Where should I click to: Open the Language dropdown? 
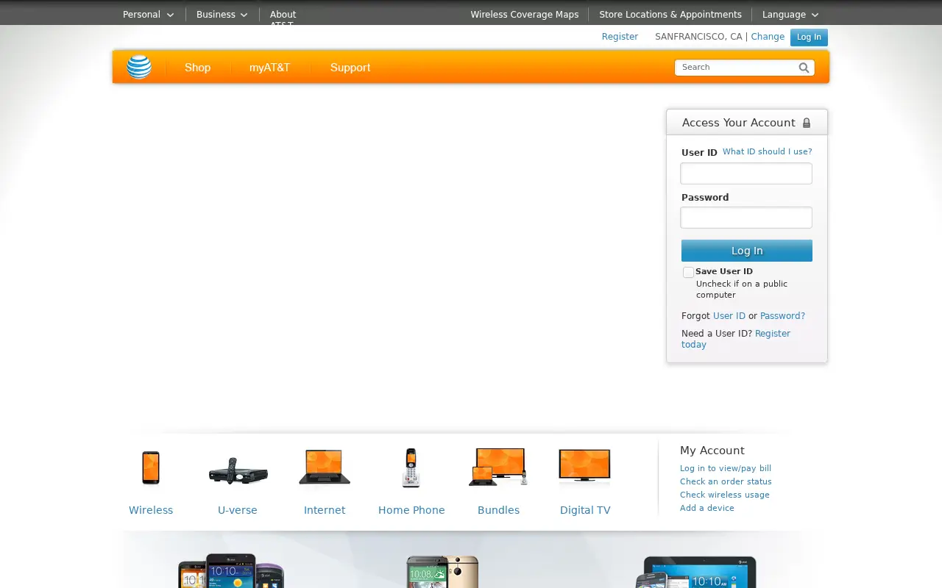click(790, 15)
